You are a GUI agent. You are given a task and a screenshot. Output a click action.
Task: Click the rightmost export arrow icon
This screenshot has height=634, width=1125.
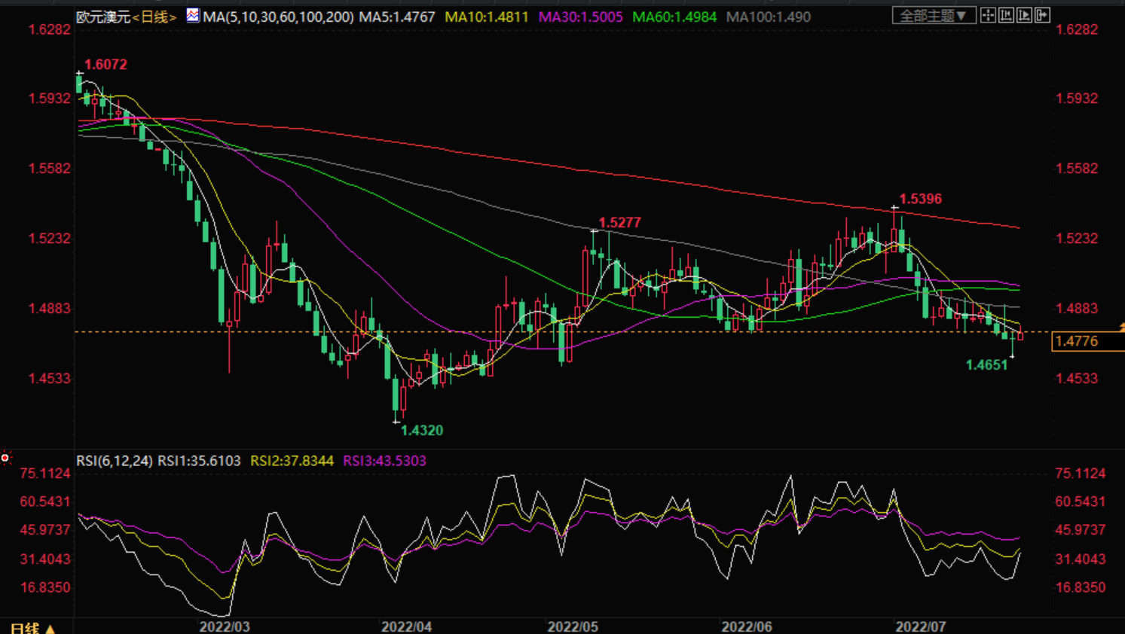pos(1042,15)
